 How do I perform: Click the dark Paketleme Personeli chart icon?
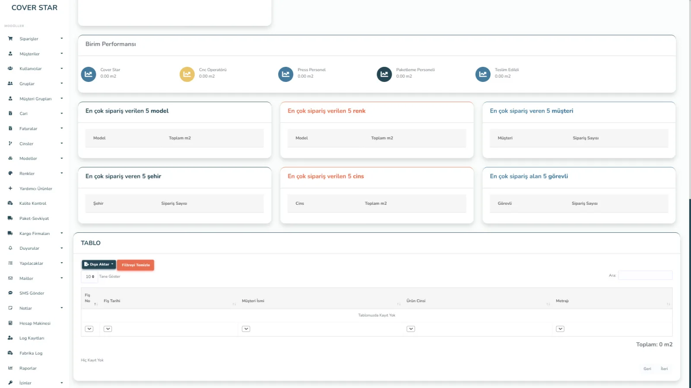[384, 74]
